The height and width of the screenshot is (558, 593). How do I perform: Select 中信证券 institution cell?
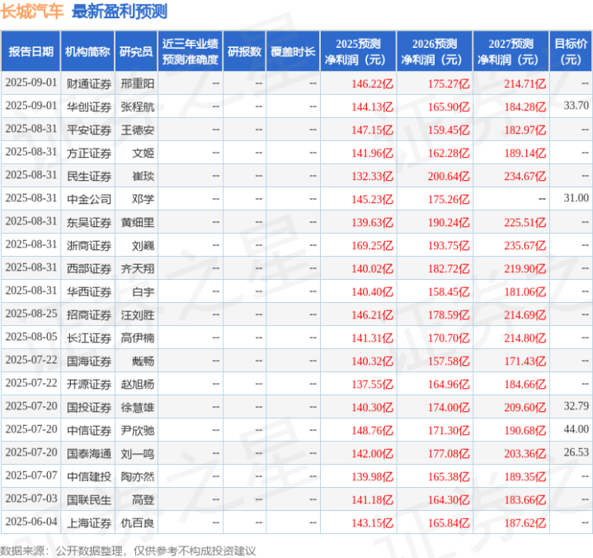89,430
